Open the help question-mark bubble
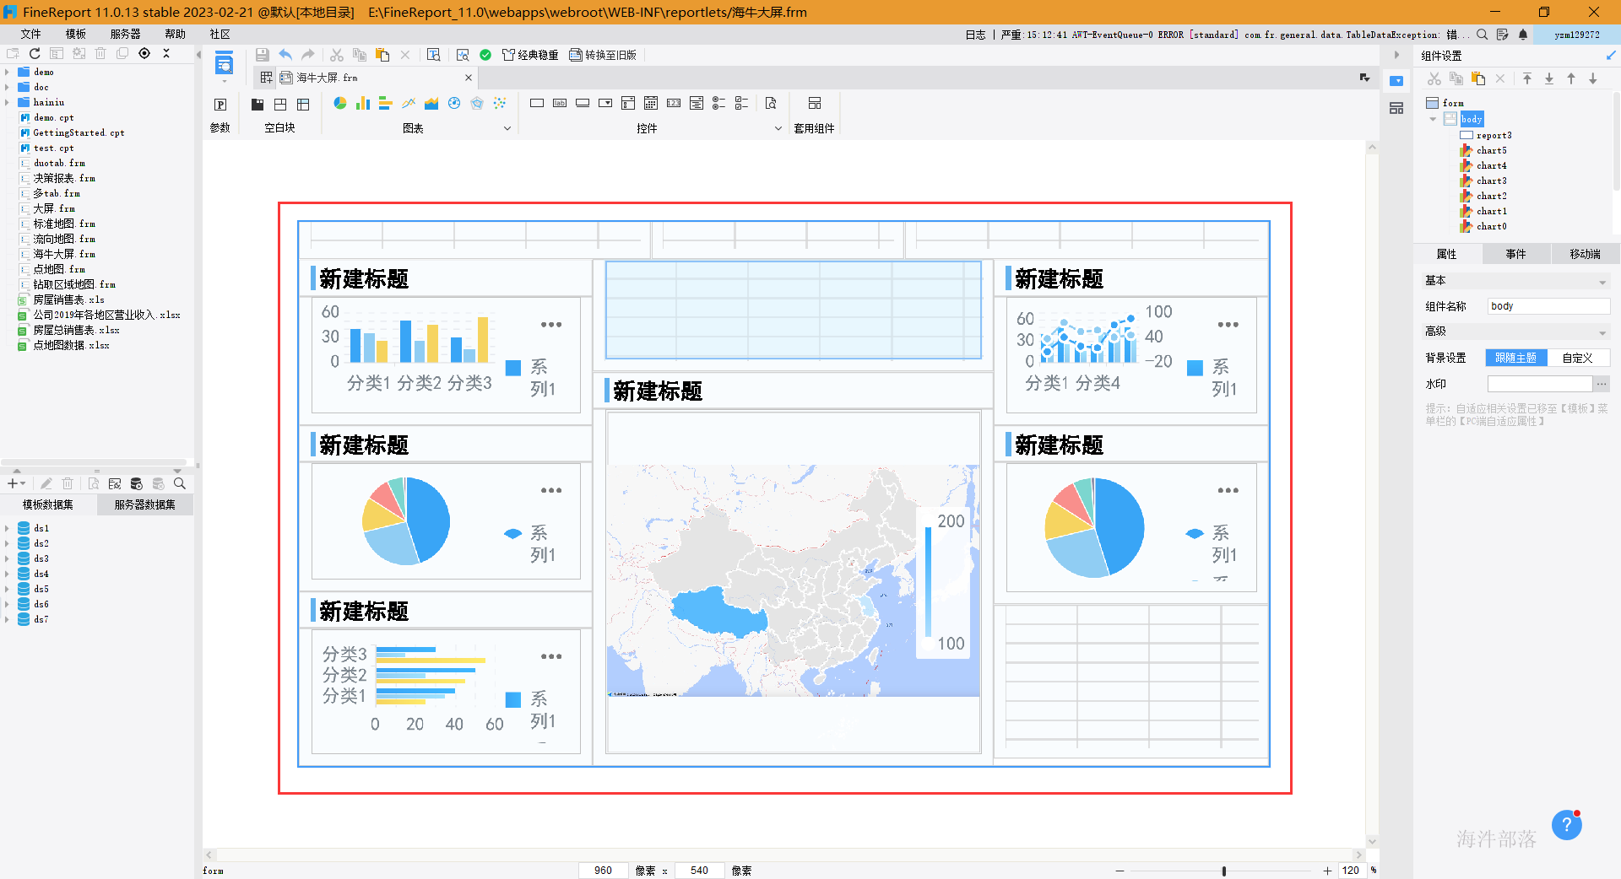The image size is (1621, 879). [x=1566, y=825]
